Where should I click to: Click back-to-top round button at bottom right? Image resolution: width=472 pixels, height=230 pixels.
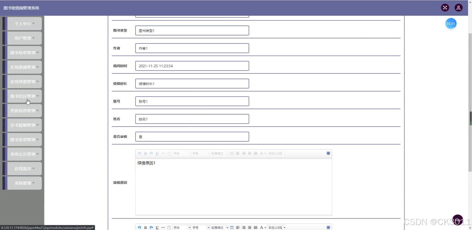(458, 220)
